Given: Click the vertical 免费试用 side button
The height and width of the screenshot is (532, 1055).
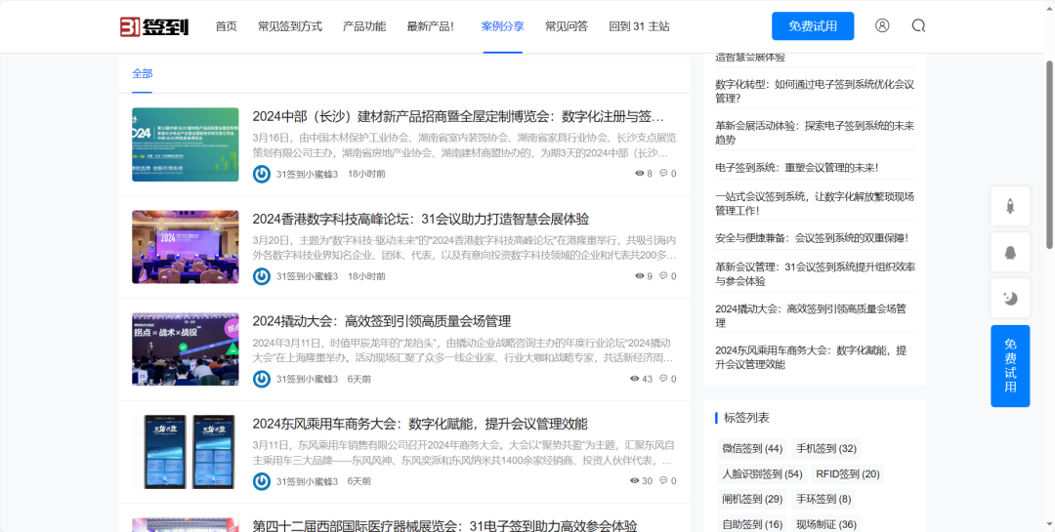Looking at the screenshot, I should click(1010, 366).
